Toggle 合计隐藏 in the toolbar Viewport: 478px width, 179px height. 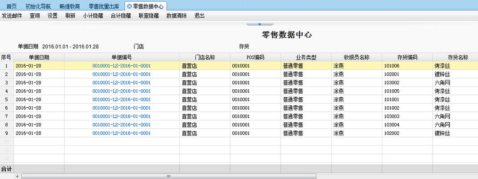[121, 16]
